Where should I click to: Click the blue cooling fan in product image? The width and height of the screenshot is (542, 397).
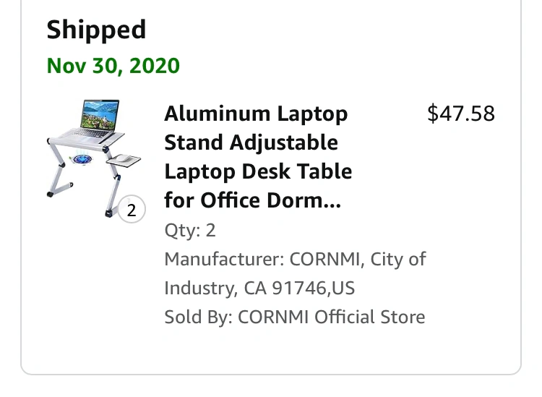pos(85,160)
